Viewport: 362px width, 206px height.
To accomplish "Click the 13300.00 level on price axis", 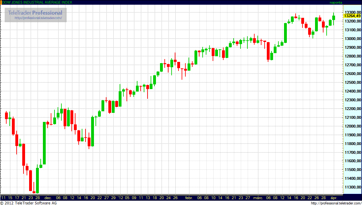I will (x=352, y=12).
